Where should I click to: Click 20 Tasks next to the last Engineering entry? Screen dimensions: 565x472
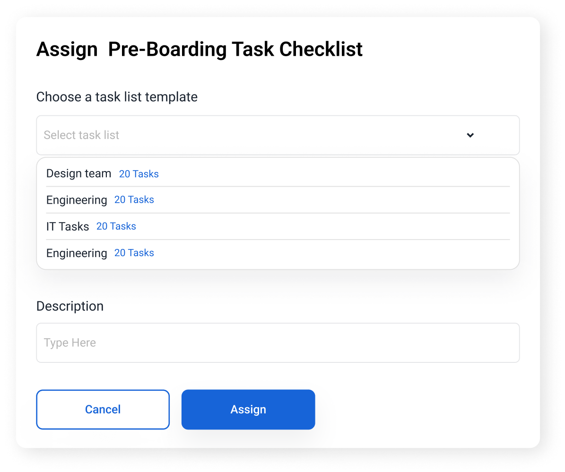pos(134,253)
